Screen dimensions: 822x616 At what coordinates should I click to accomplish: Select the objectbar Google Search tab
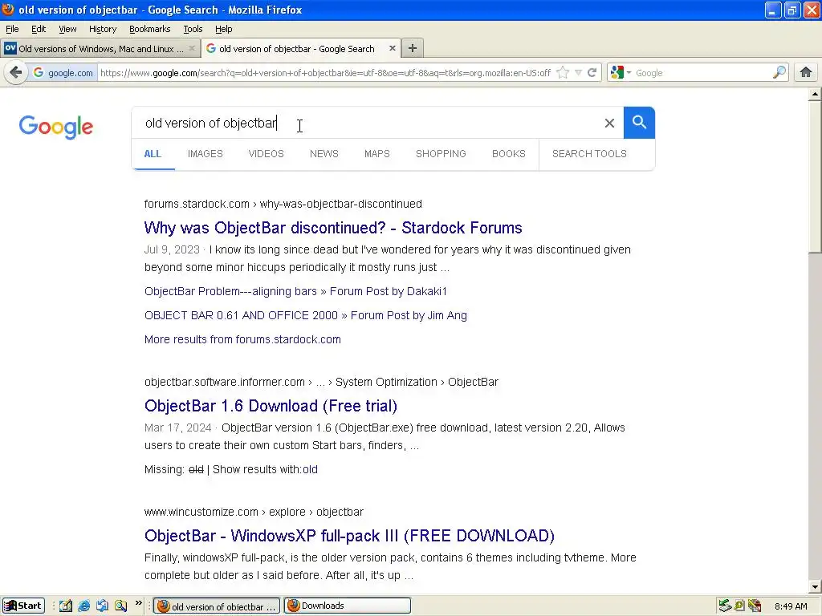coord(300,48)
